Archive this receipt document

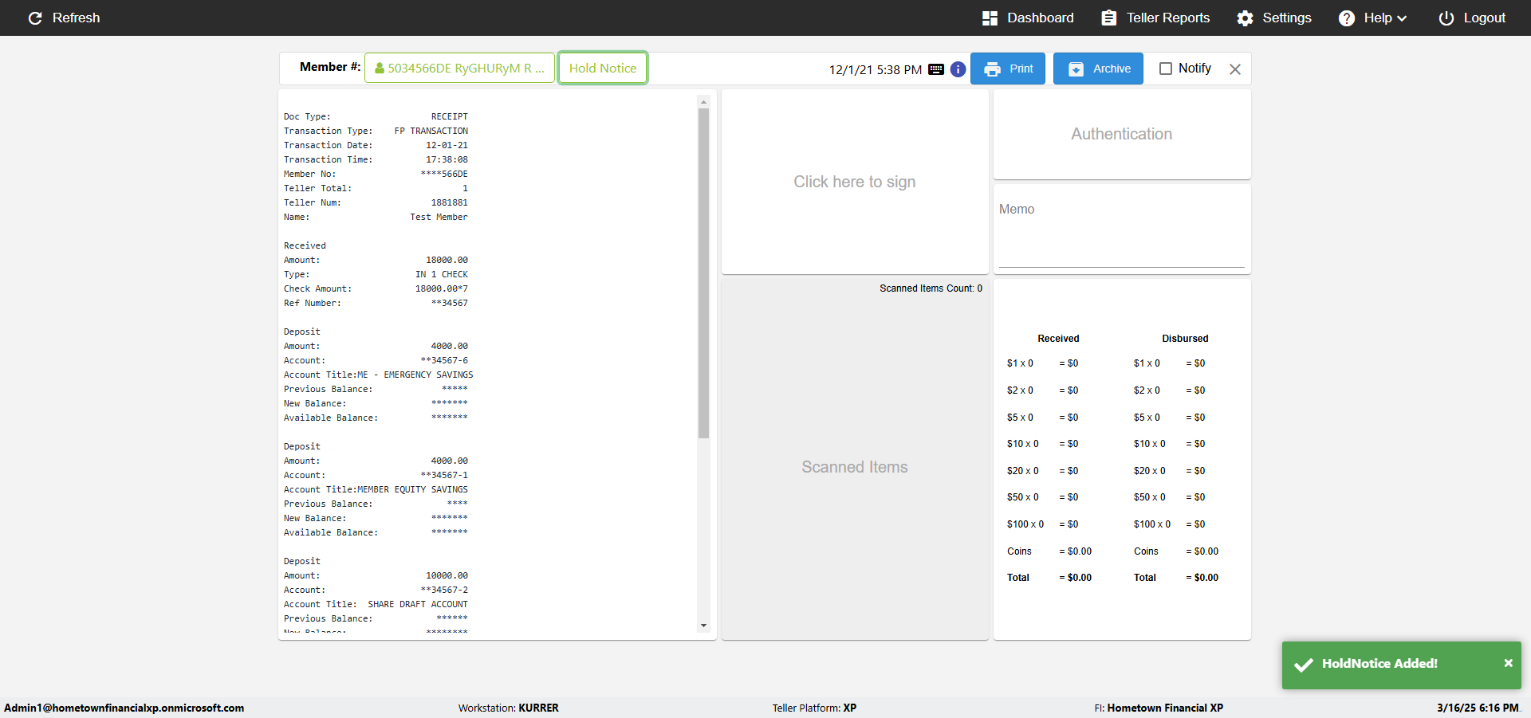[x=1098, y=69]
